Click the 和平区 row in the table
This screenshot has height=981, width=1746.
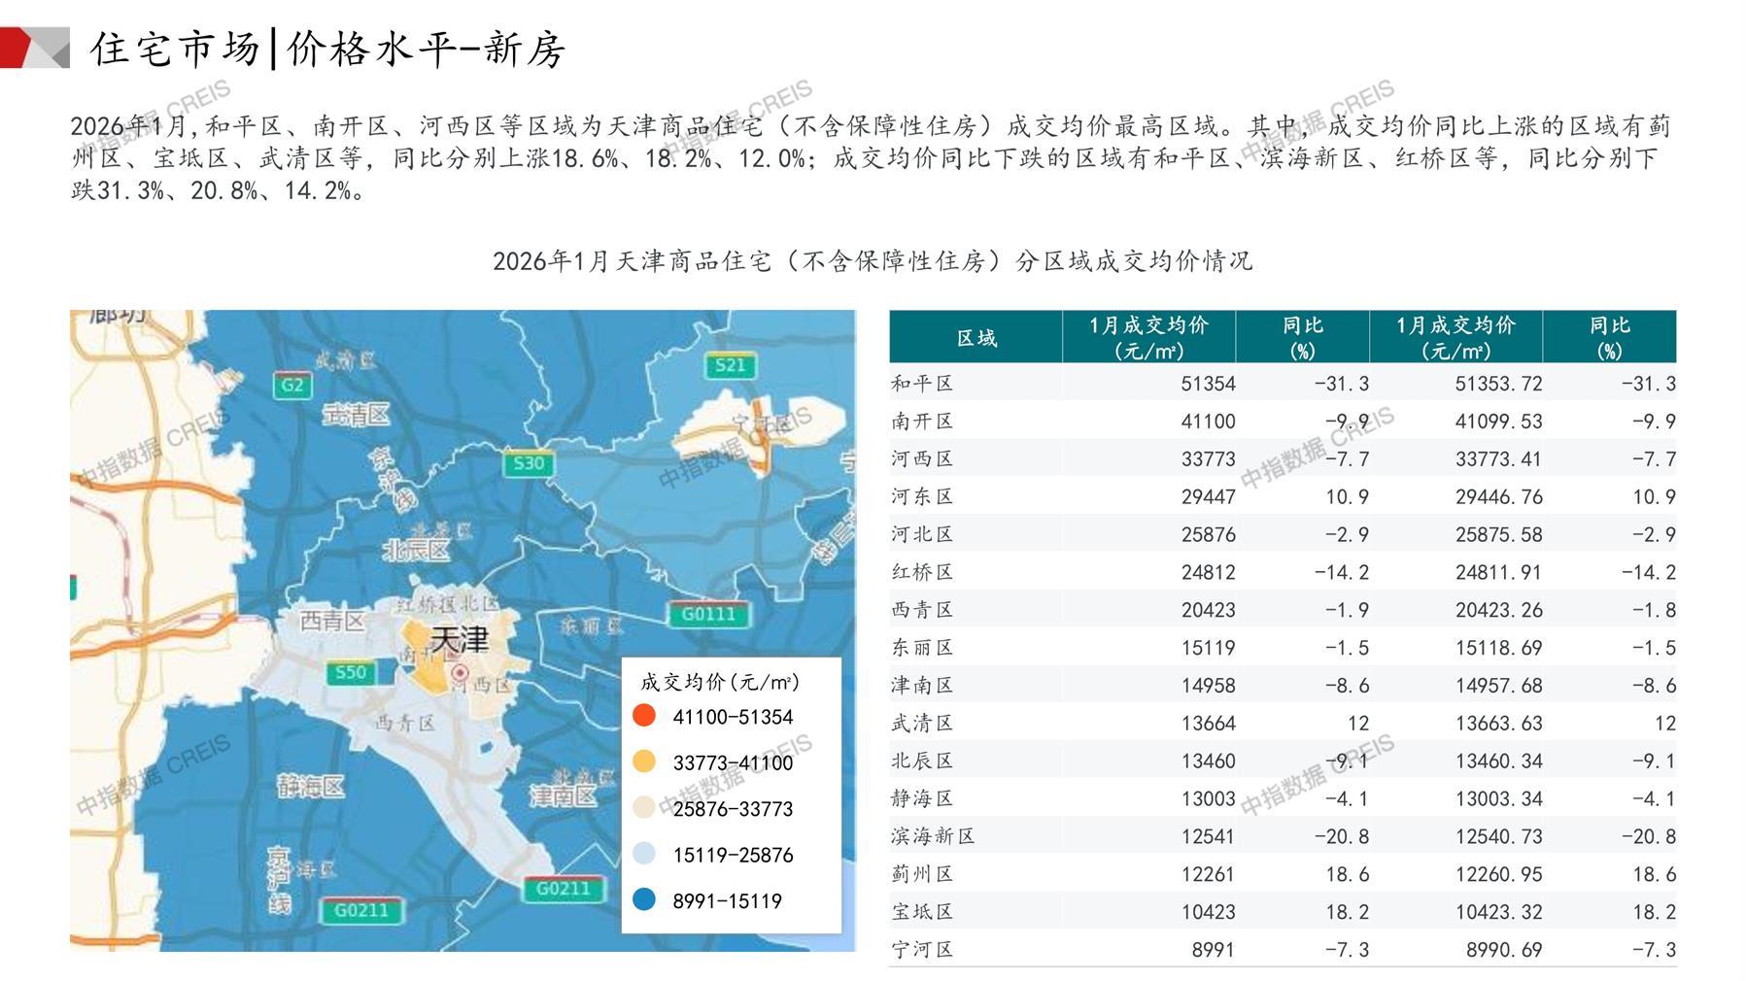[922, 384]
